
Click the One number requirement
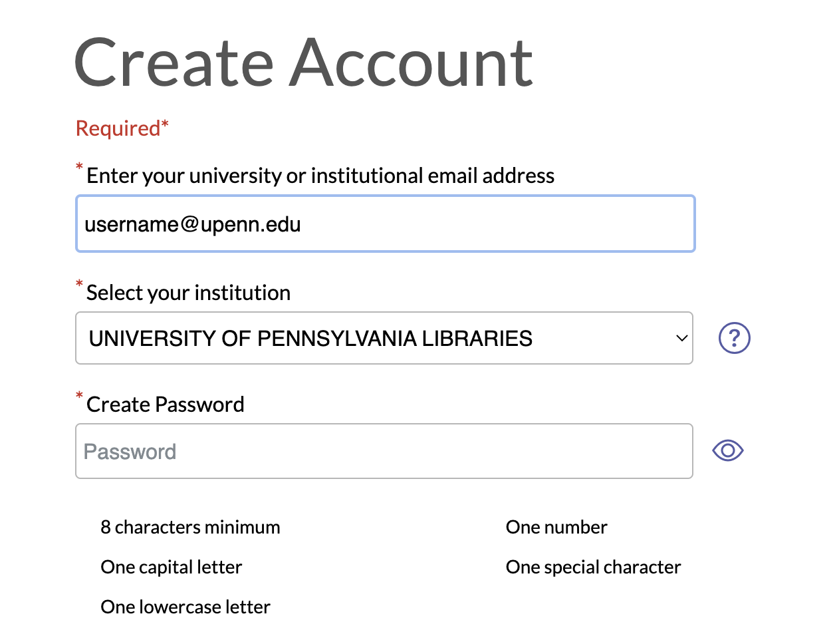pyautogui.click(x=556, y=527)
